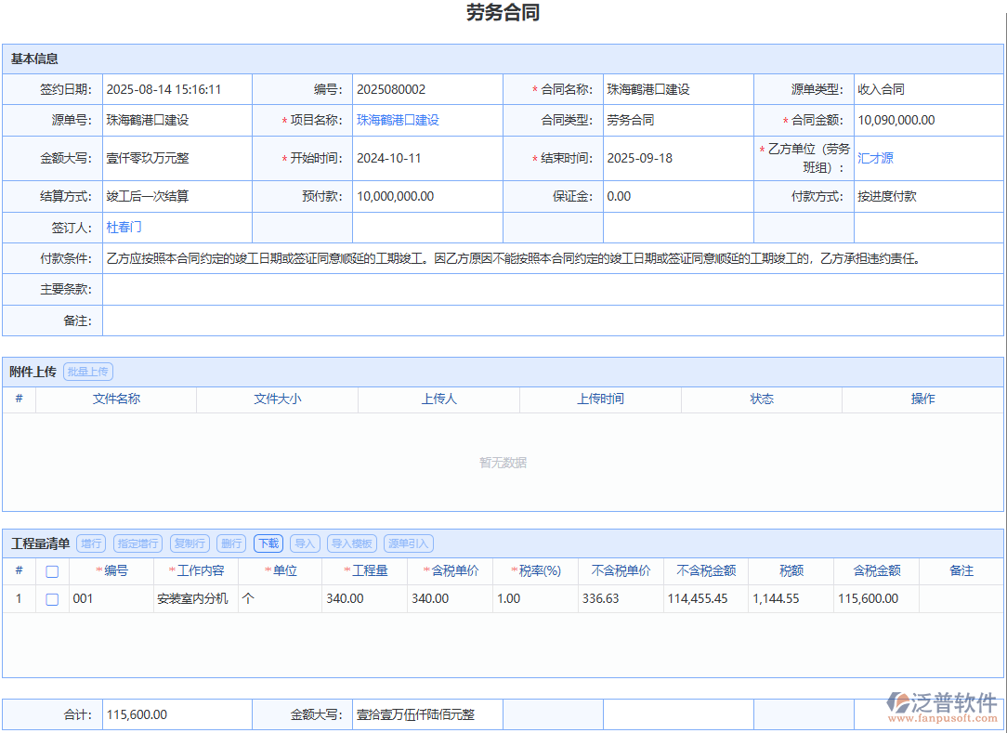This screenshot has width=1007, height=733.
Task: Click the 杜春门 signer link
Action: (124, 227)
